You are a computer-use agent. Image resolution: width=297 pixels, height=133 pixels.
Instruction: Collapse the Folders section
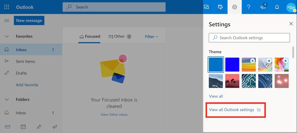click(x=7, y=100)
